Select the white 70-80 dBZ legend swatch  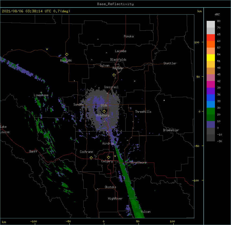tap(211, 24)
